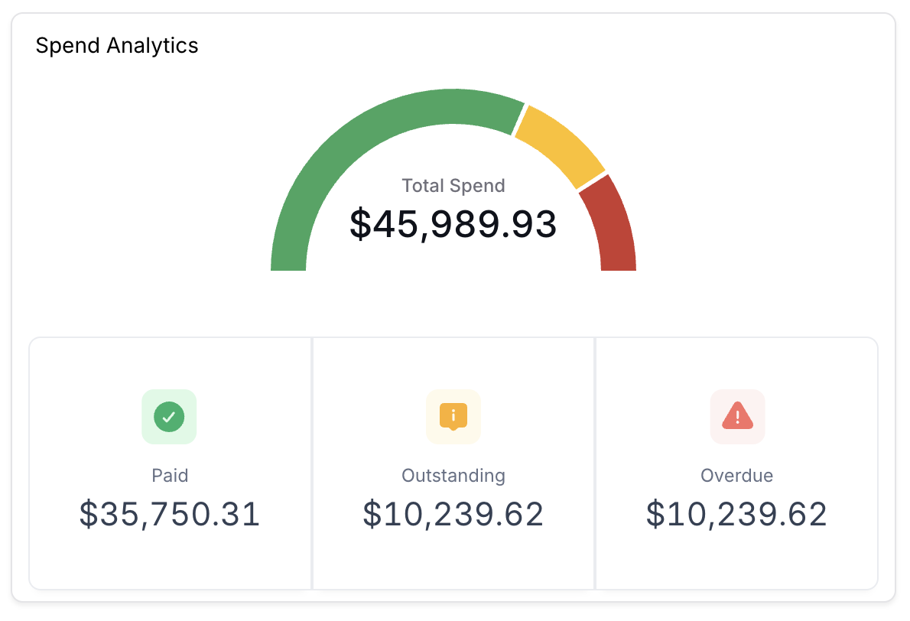910x621 pixels.
Task: Click the $45,989.93 total amount
Action: (453, 224)
